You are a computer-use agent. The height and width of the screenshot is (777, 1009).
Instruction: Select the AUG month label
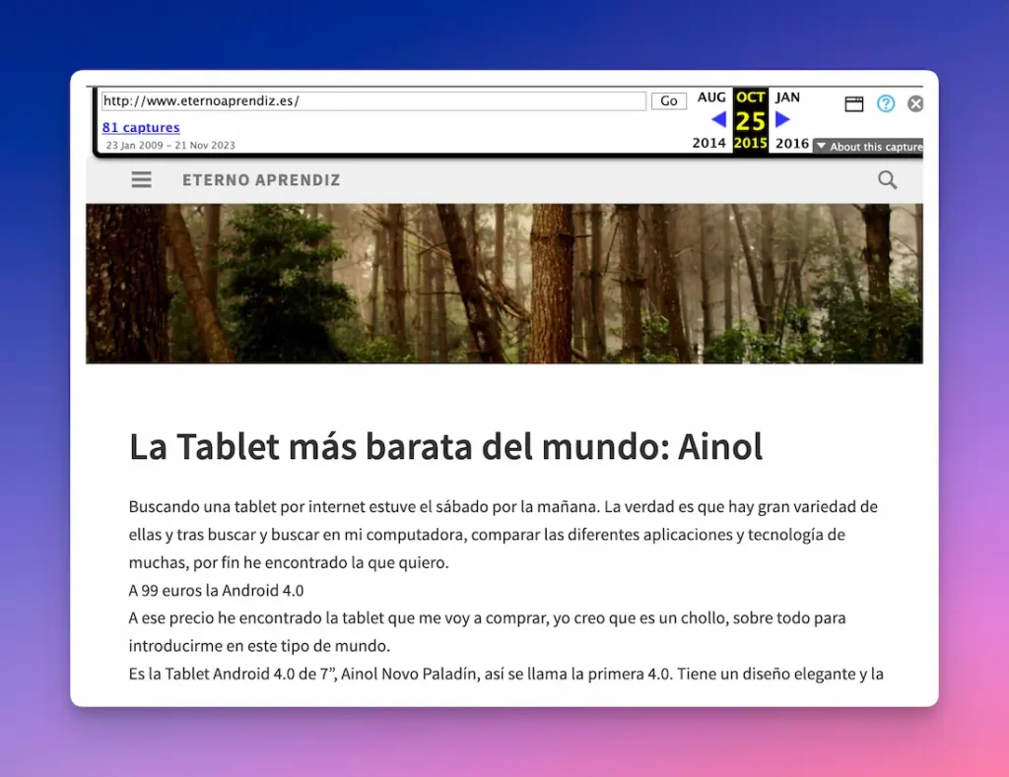711,97
